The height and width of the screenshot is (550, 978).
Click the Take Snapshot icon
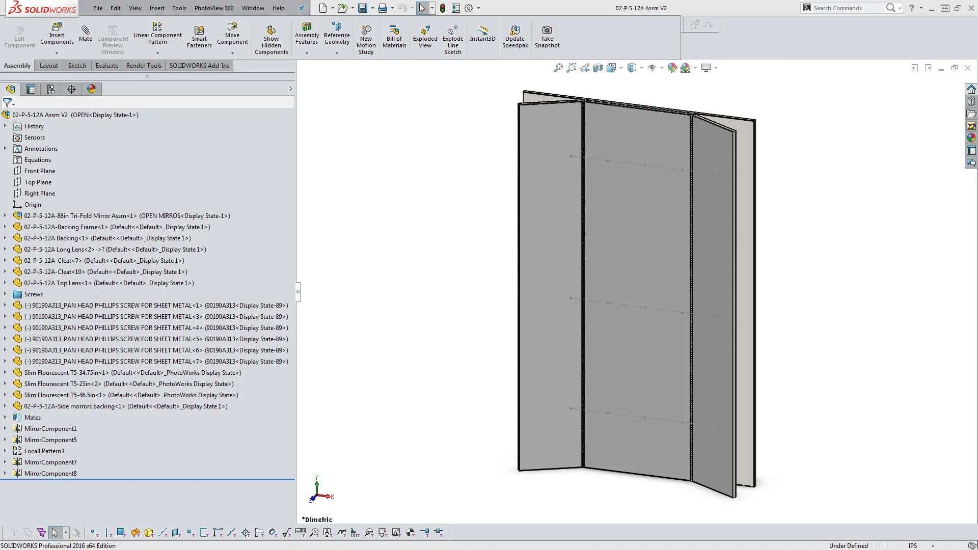click(x=547, y=31)
